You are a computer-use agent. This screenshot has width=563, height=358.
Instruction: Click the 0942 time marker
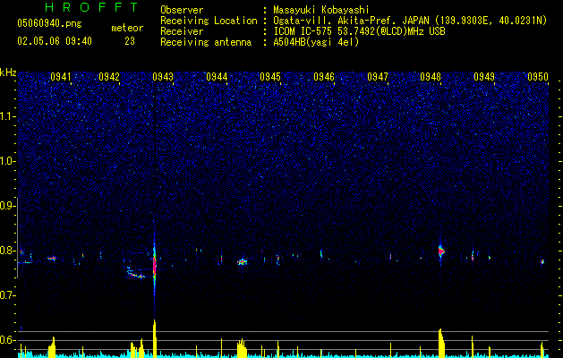point(109,77)
